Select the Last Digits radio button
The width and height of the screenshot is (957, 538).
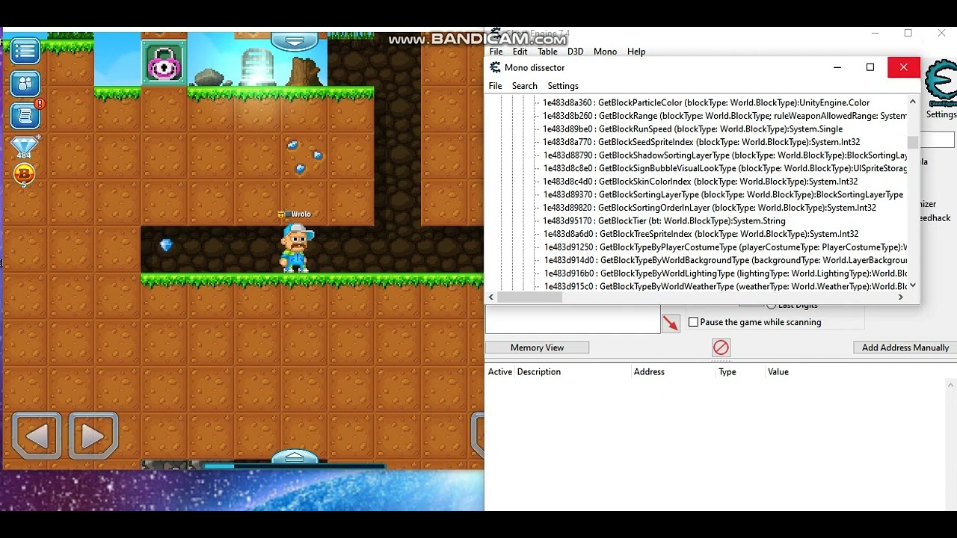click(771, 306)
